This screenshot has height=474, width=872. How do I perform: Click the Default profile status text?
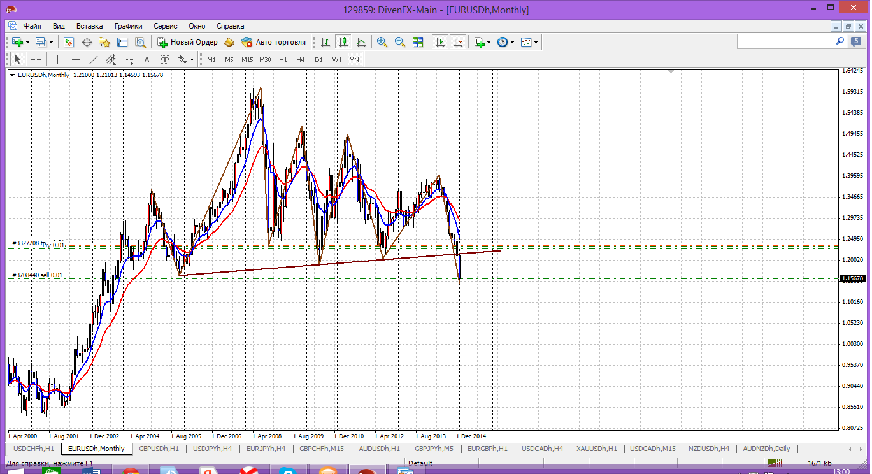[x=420, y=463]
